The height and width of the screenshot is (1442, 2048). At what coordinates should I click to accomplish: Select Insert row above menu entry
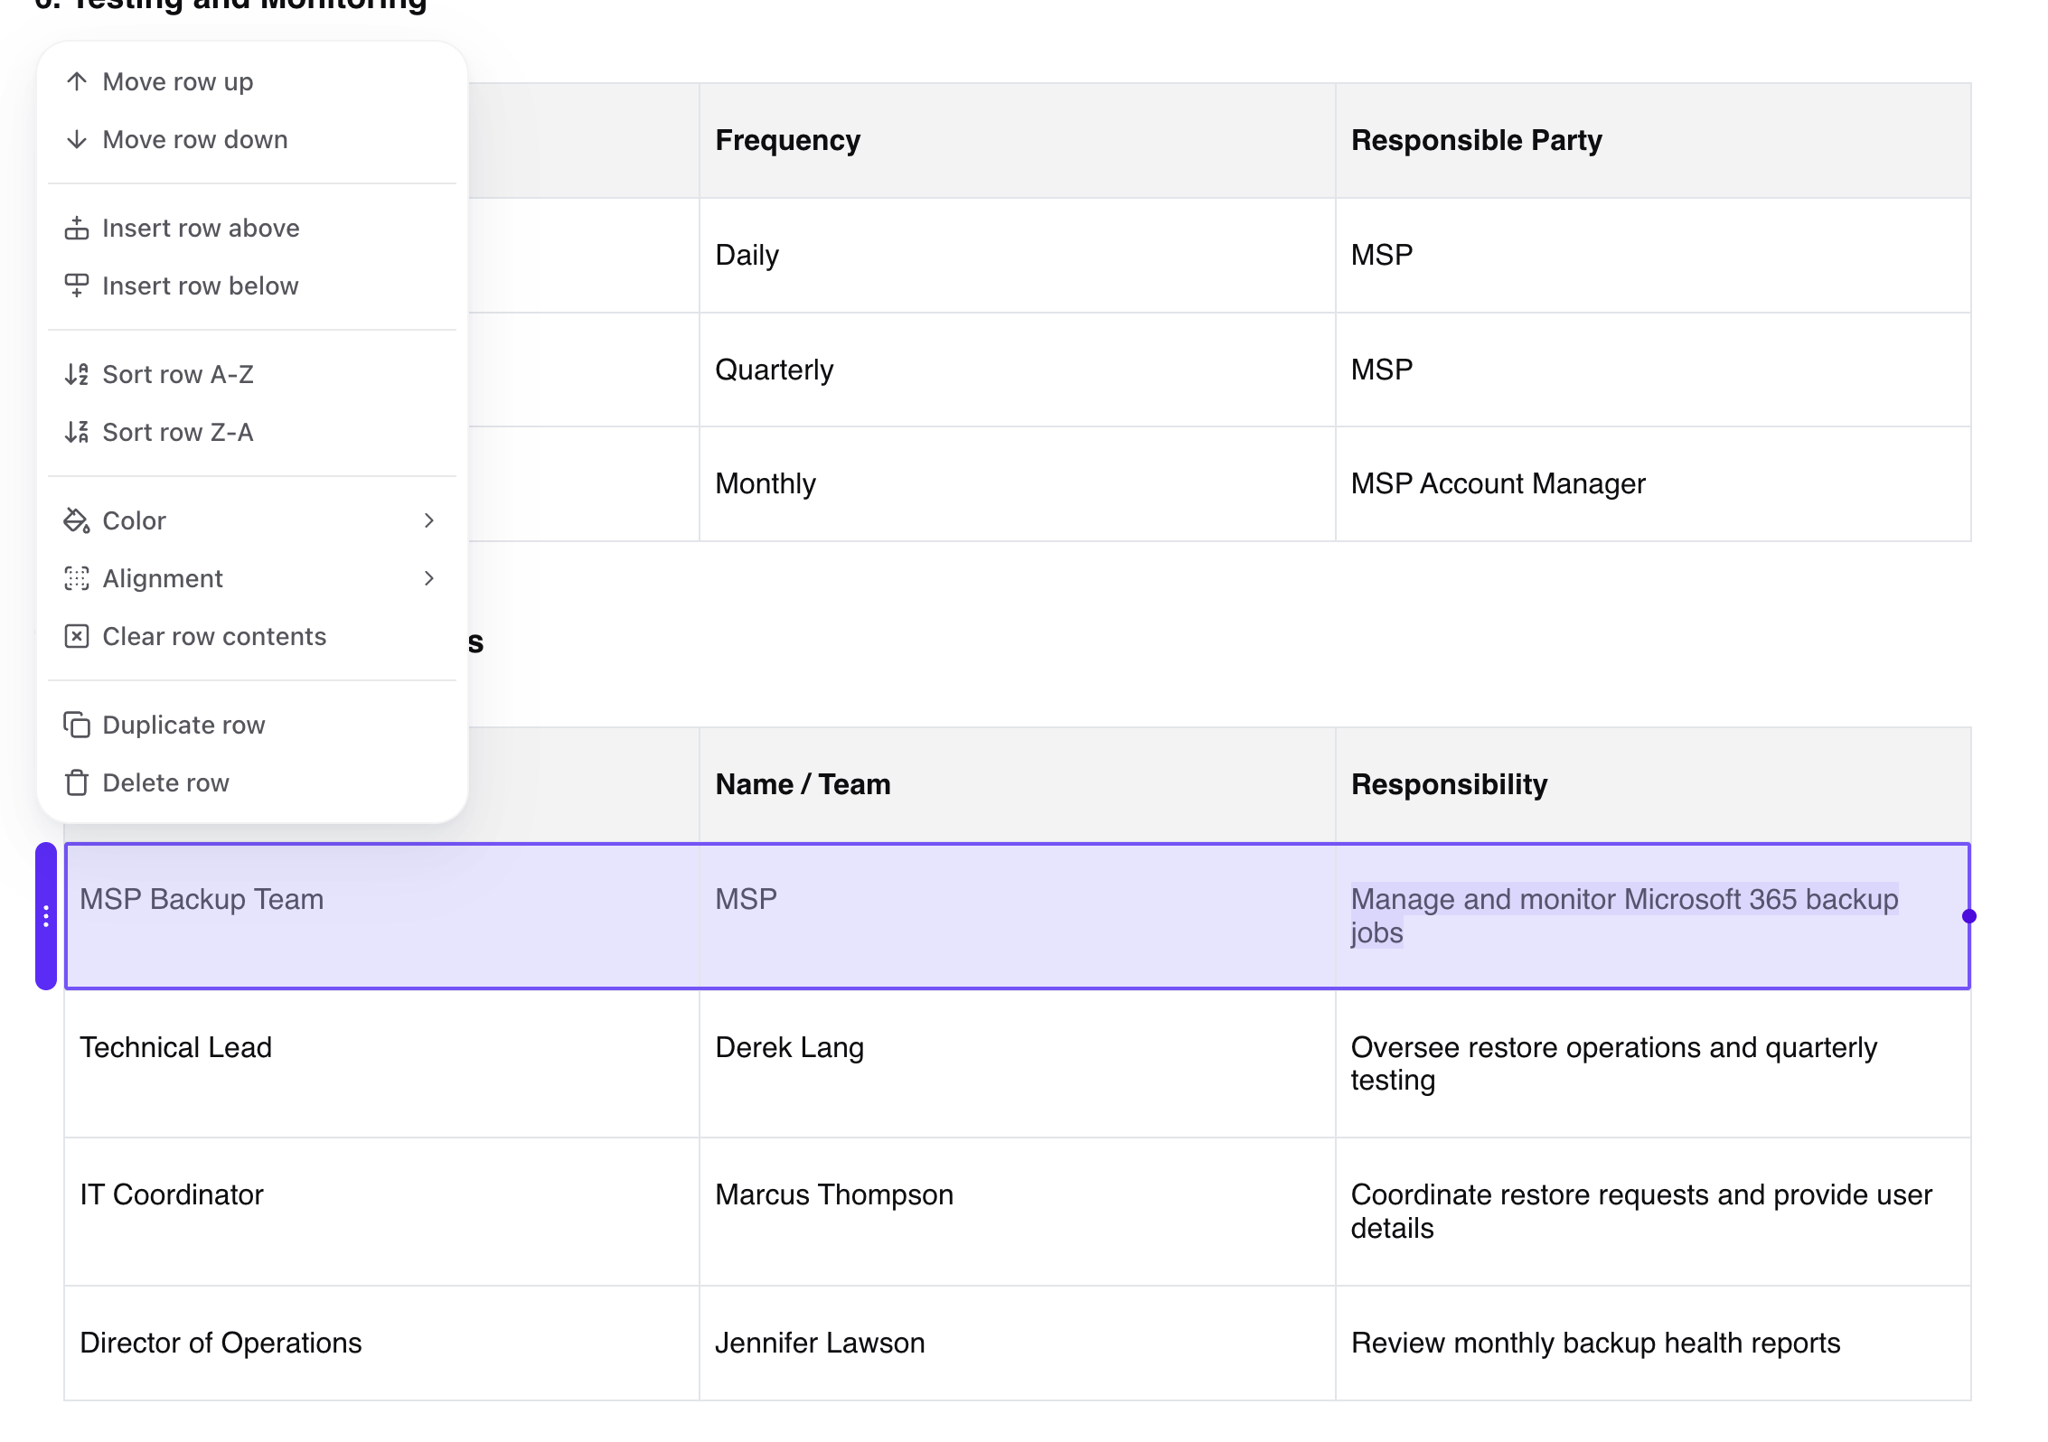click(x=252, y=228)
